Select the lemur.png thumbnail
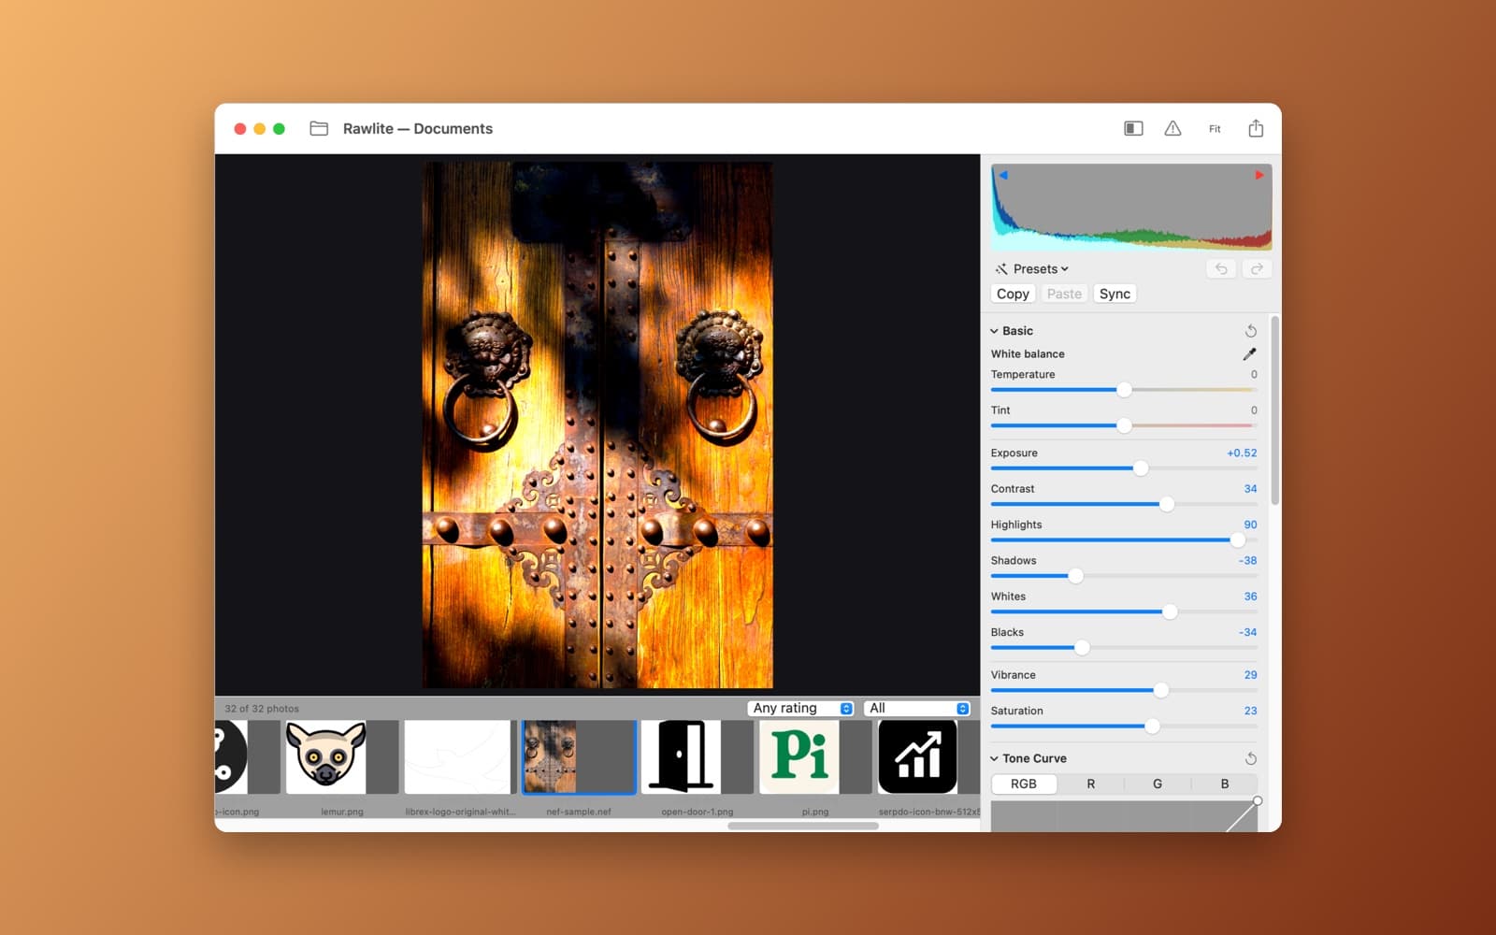This screenshot has height=935, width=1496. pyautogui.click(x=342, y=757)
